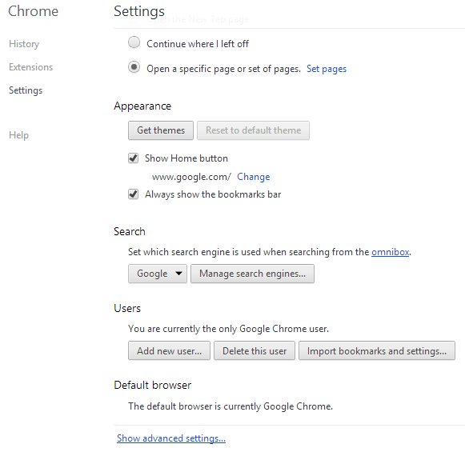Click the Users section heading
465x460 pixels.
127,308
